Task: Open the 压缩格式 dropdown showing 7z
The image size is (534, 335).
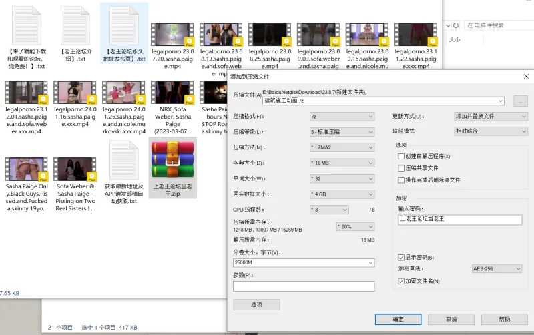Action: 342,117
